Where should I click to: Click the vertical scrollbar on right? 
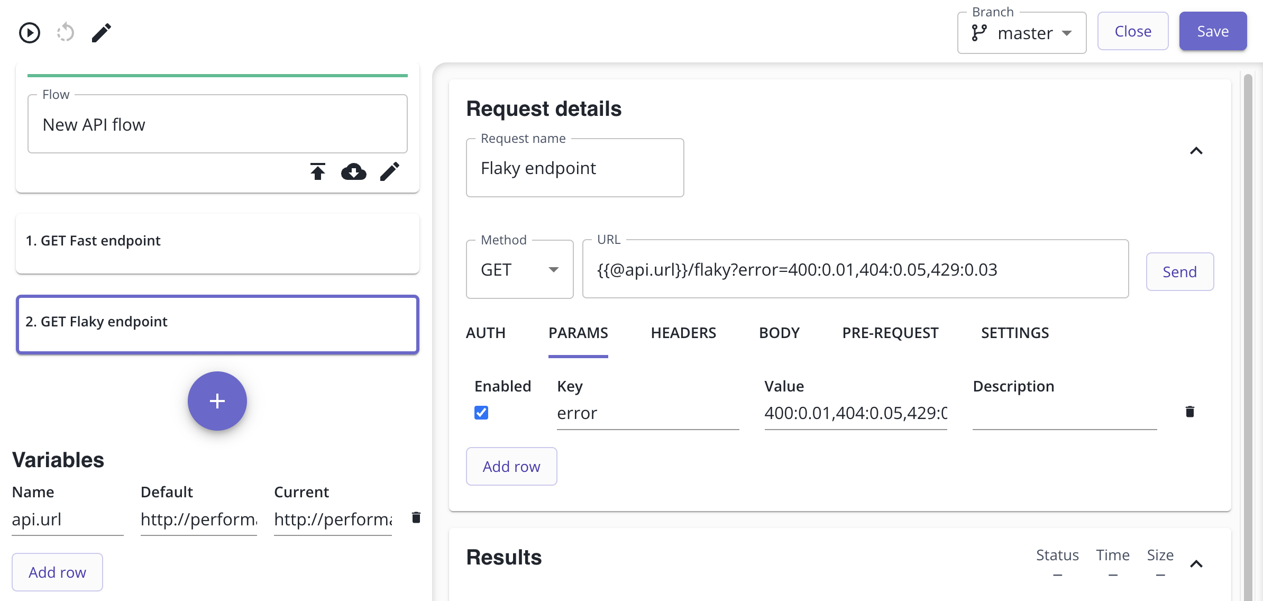(1248, 317)
